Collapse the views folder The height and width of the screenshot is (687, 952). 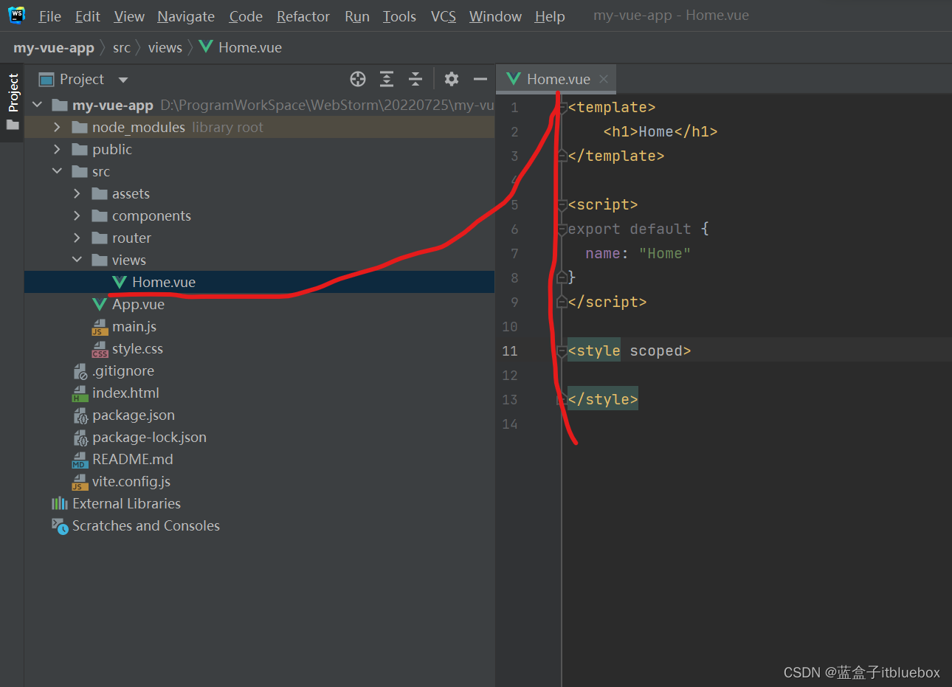[77, 260]
